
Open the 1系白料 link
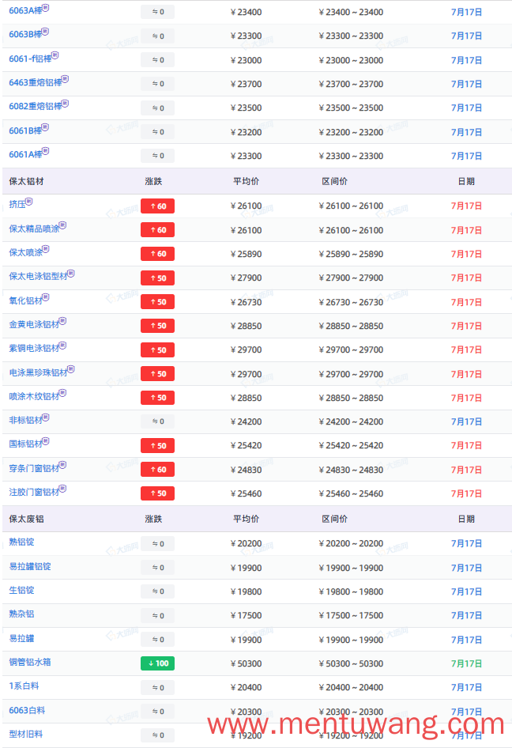[24, 686]
